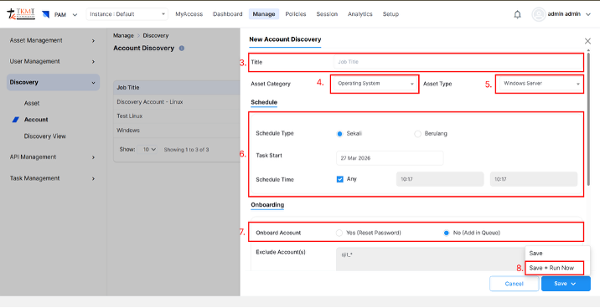The width and height of the screenshot is (600, 308).
Task: Click the panel's vertical scrollbar
Action: click(588, 119)
